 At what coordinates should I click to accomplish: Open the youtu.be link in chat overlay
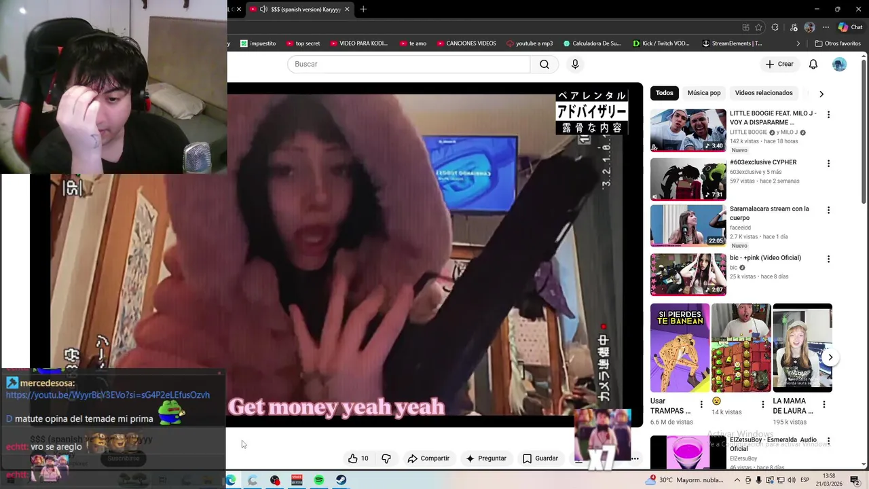coord(108,395)
